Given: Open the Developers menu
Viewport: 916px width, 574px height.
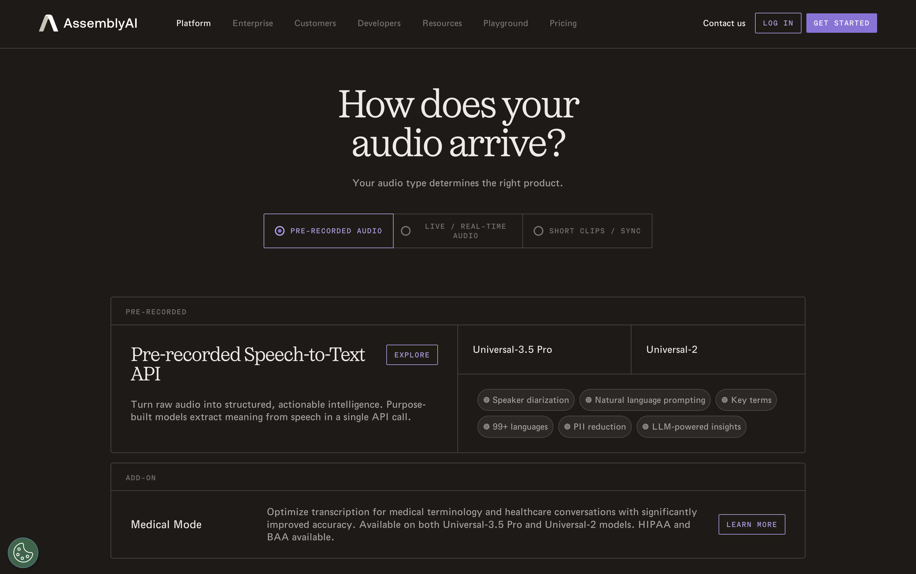Looking at the screenshot, I should (x=379, y=23).
